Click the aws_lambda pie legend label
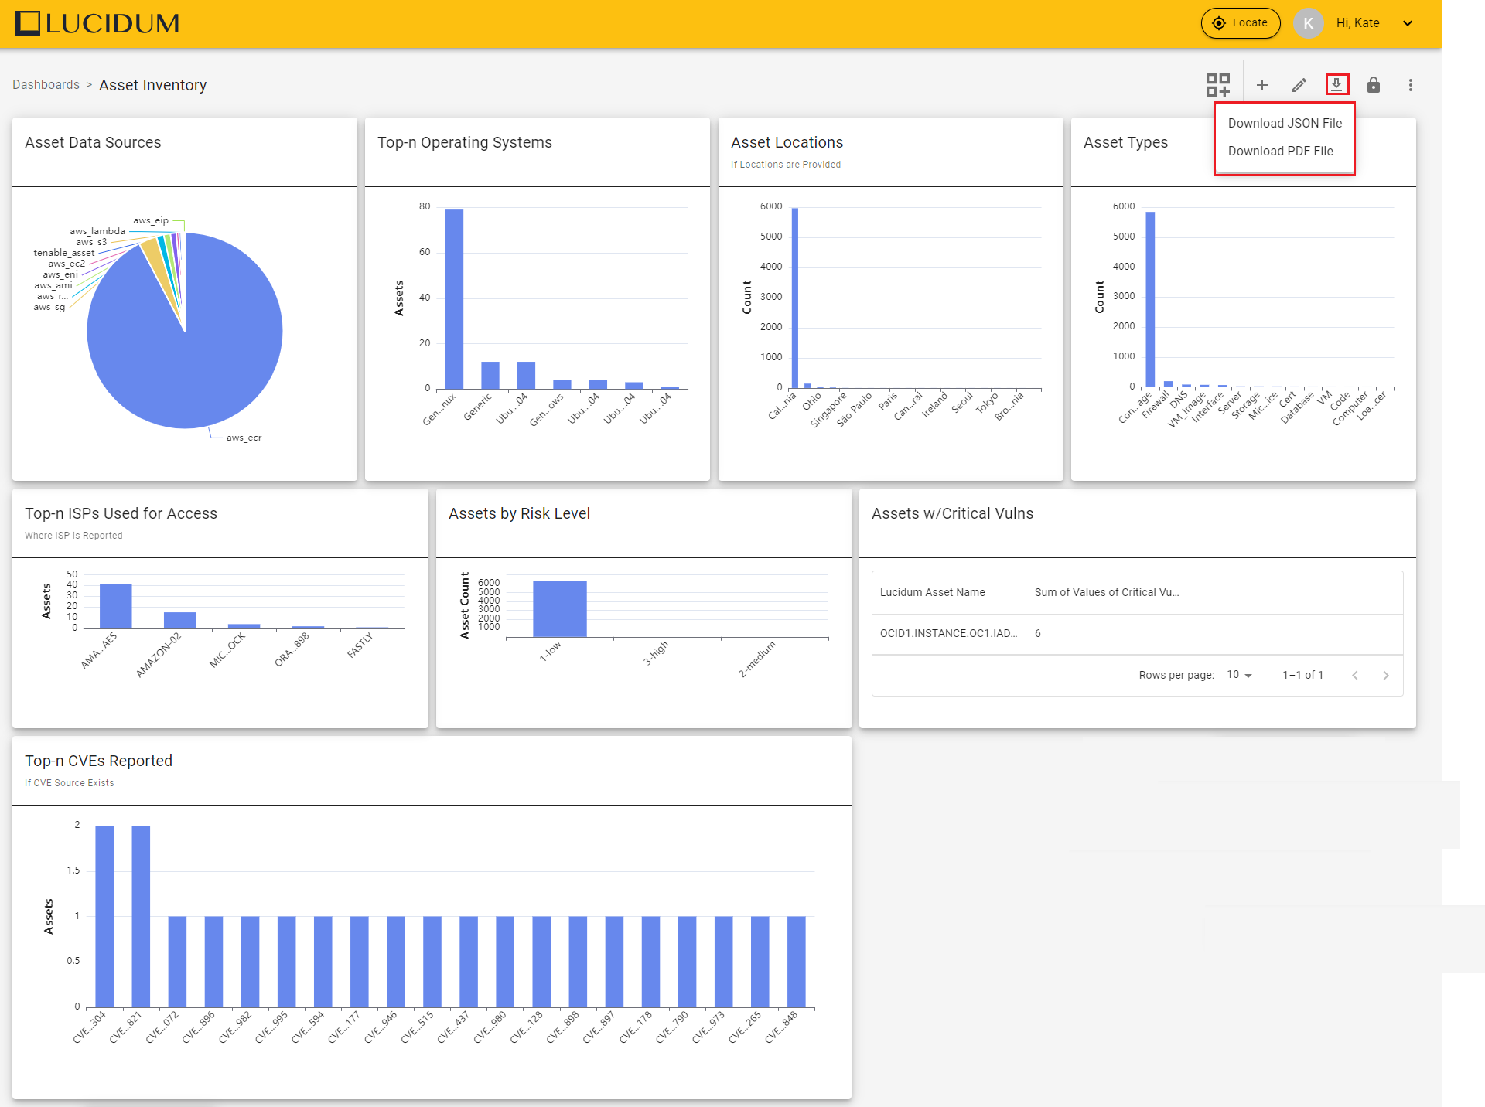The image size is (1485, 1107). pyautogui.click(x=97, y=231)
